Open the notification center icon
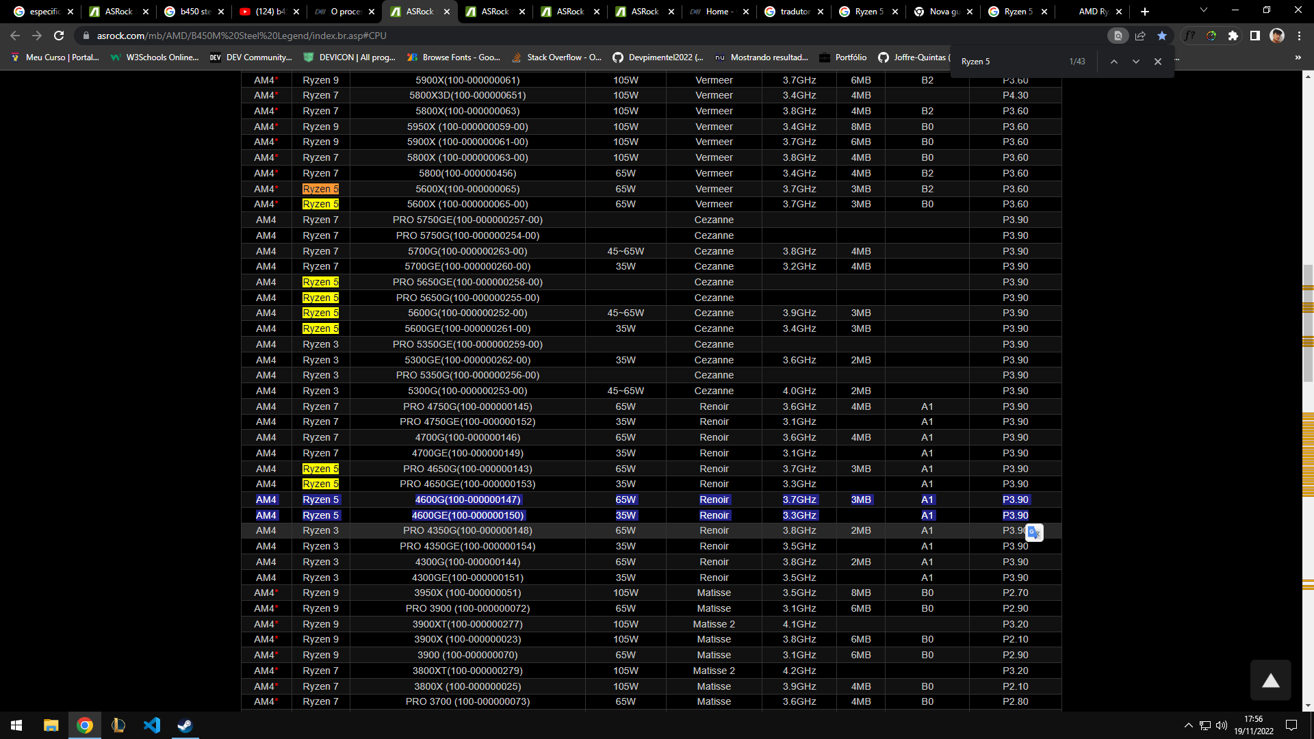 pyautogui.click(x=1291, y=725)
